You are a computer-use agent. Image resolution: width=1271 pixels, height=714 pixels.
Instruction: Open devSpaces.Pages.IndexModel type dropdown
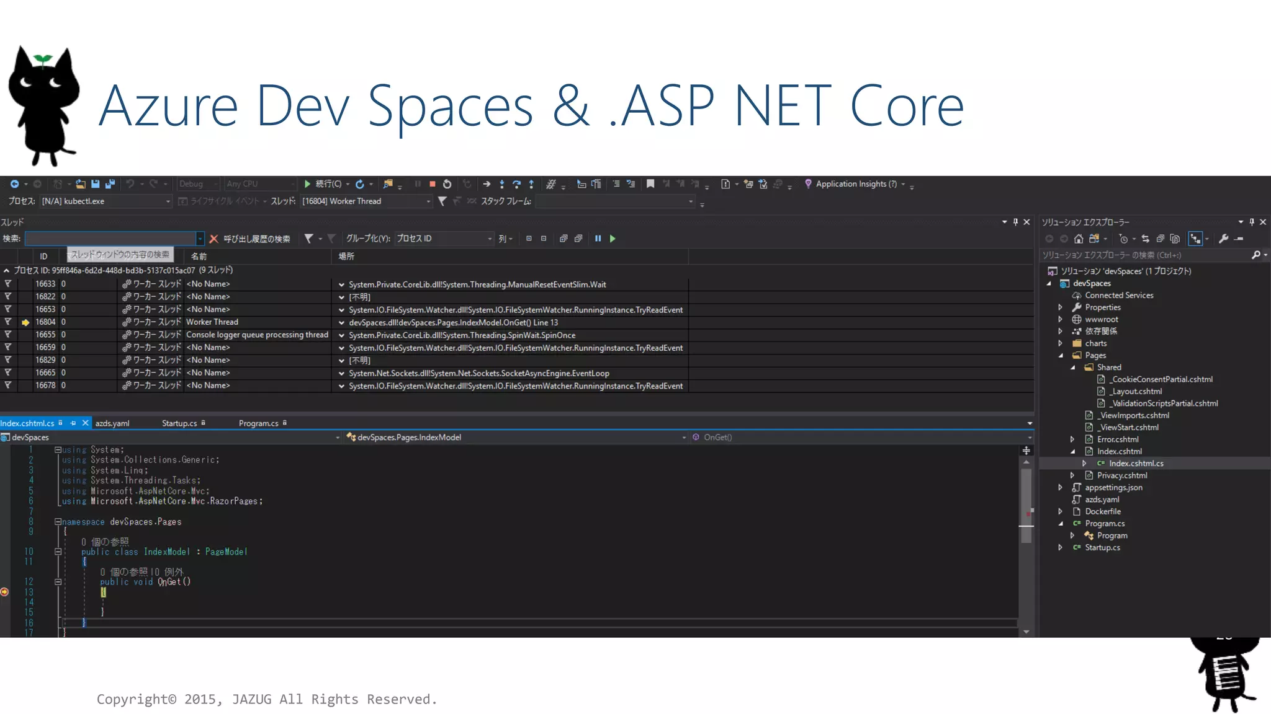[516, 438]
